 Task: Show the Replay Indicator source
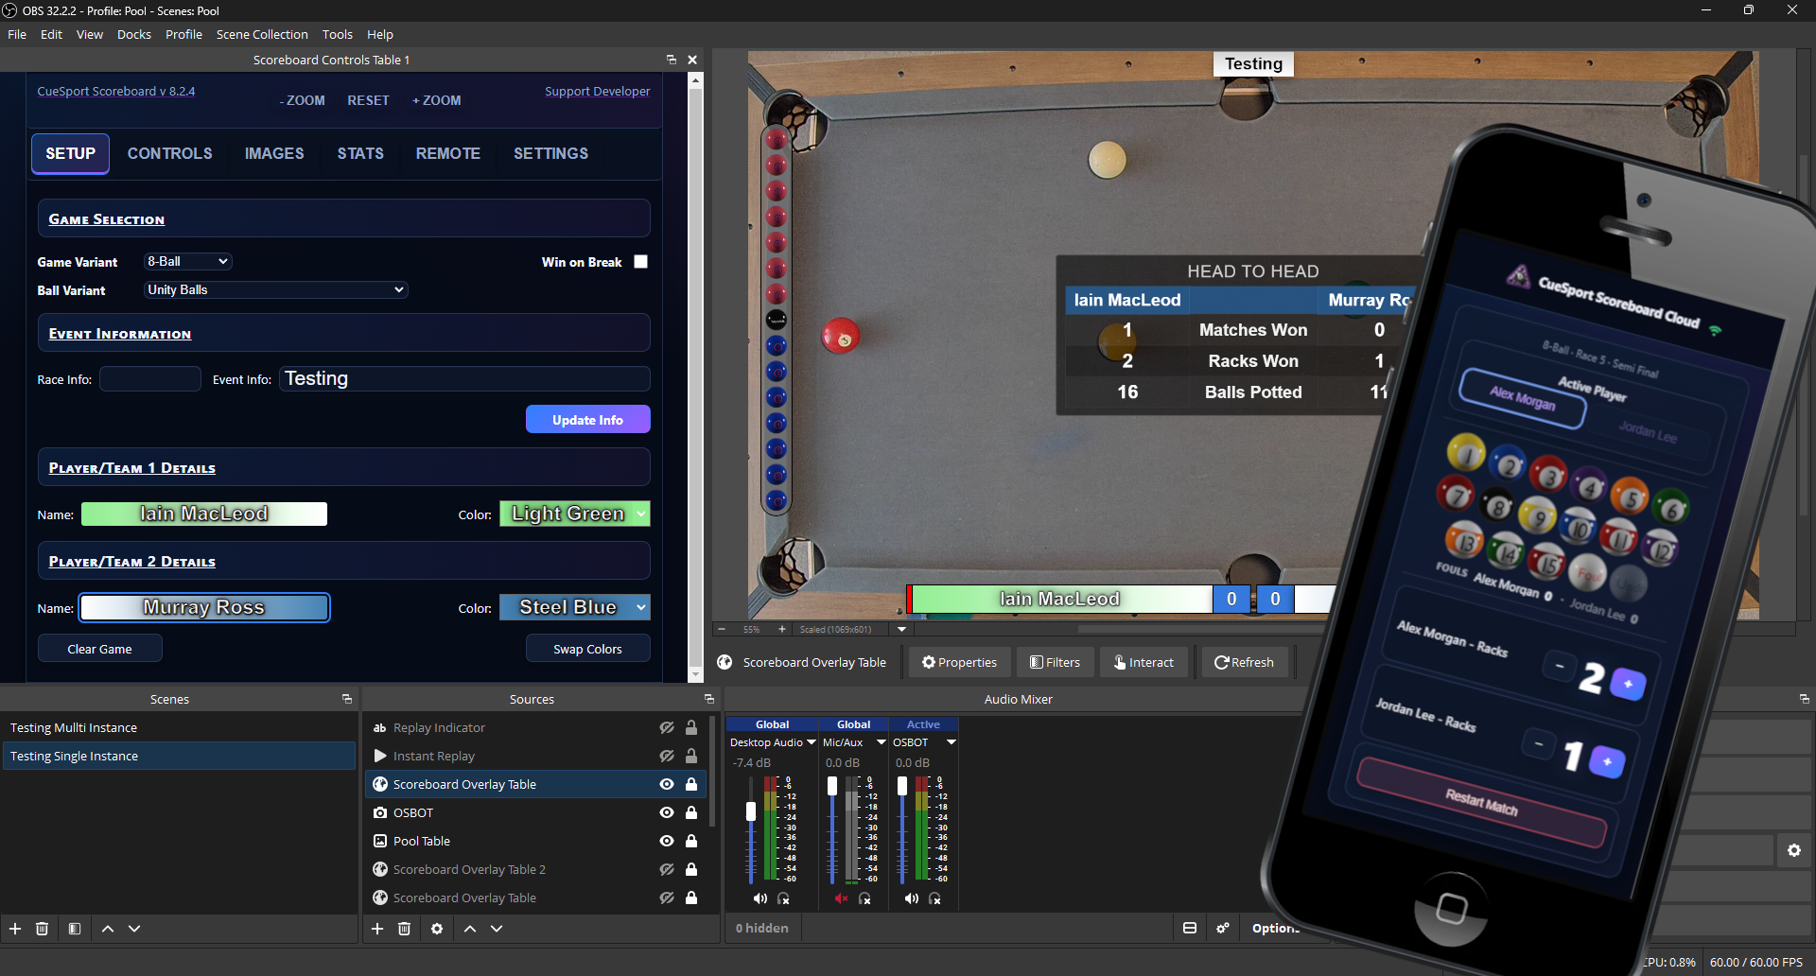coord(667,727)
